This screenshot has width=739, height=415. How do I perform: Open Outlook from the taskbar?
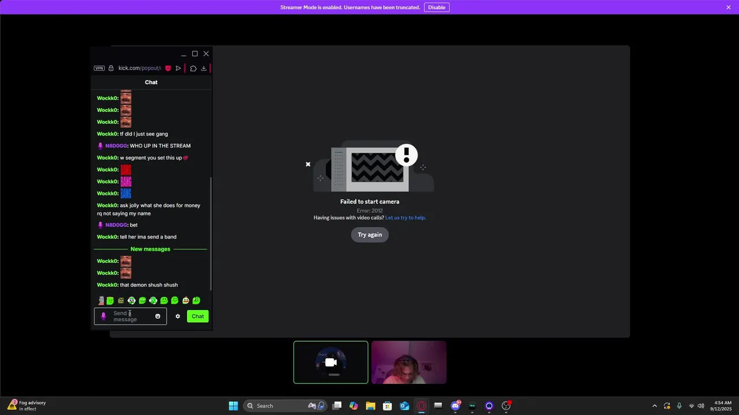pyautogui.click(x=405, y=406)
